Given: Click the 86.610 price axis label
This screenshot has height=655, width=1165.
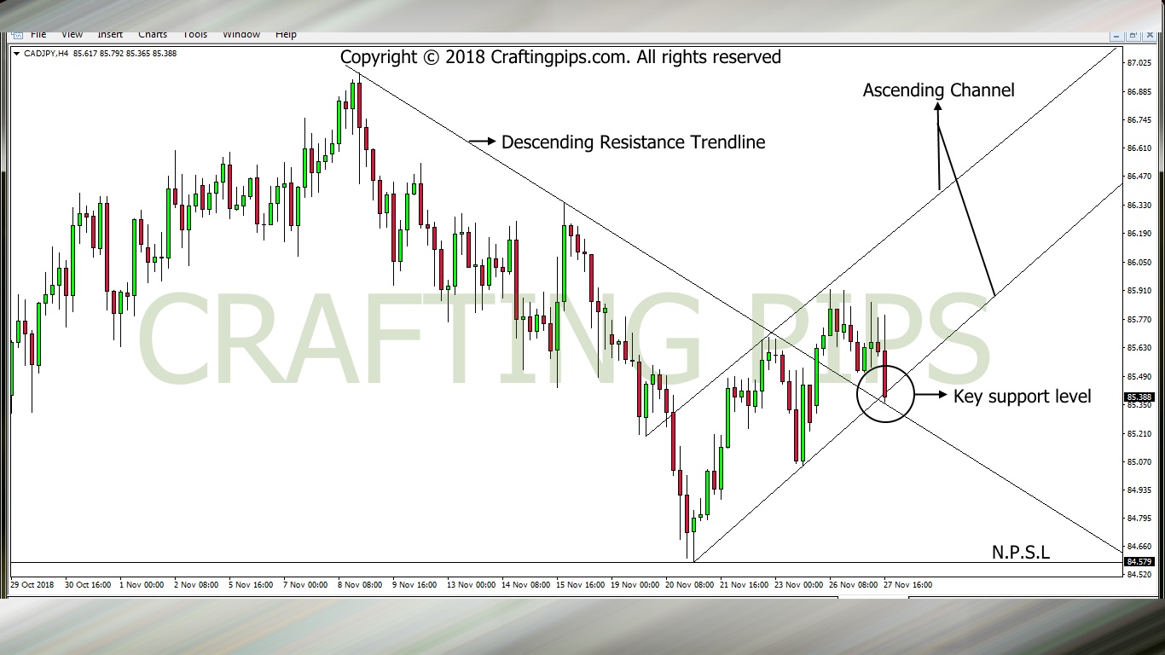Looking at the screenshot, I should (x=1139, y=148).
